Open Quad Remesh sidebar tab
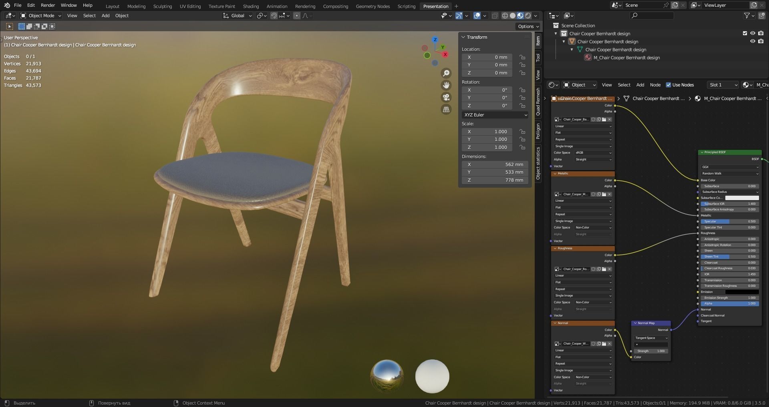The image size is (769, 407). pos(538,102)
